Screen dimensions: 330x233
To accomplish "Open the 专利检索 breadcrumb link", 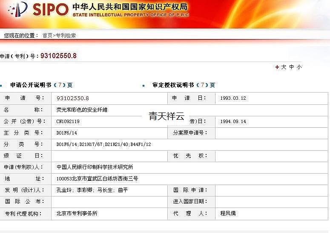I will (66, 36).
